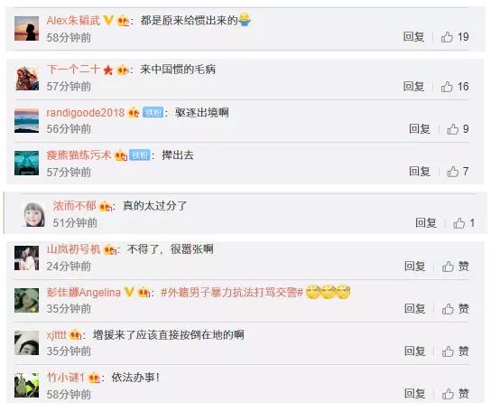Like 山岚初号机's comment thumbs-up

tap(448, 267)
